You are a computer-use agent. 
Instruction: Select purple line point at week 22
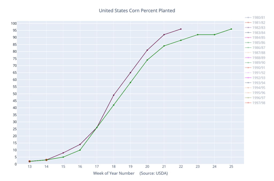click(x=181, y=29)
